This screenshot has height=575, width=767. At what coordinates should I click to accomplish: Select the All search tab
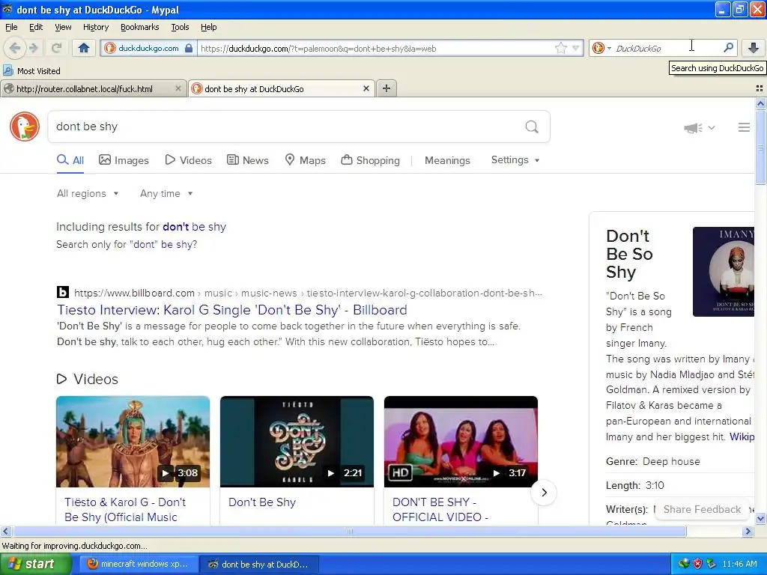tap(70, 160)
